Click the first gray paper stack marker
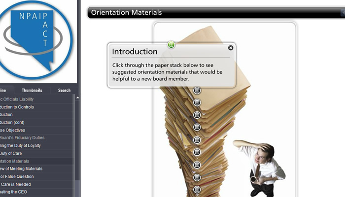Screen dimensions: 345x197 pyautogui.click(x=197, y=90)
